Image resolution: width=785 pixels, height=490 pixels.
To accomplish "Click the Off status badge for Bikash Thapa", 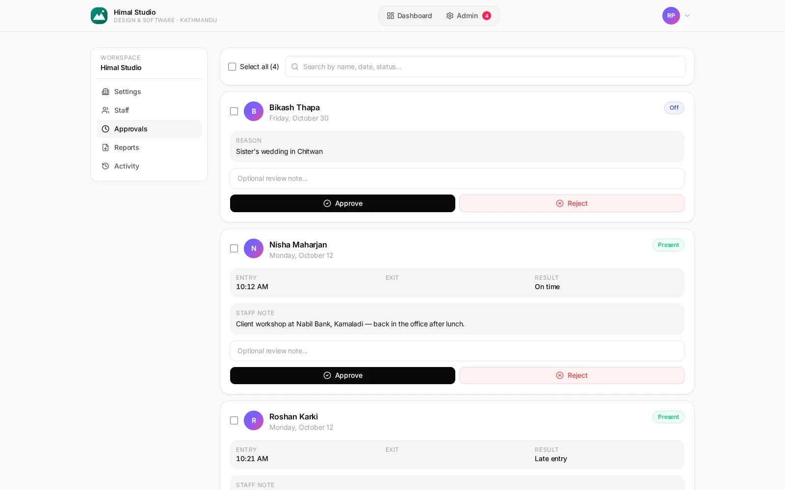I will [674, 108].
